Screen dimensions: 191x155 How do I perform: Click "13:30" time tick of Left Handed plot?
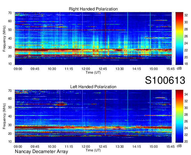tap(120, 147)
